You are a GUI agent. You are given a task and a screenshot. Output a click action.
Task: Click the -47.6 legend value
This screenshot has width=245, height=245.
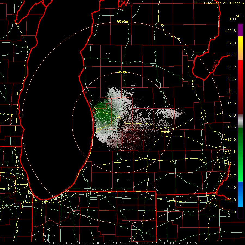click(x=231, y=152)
